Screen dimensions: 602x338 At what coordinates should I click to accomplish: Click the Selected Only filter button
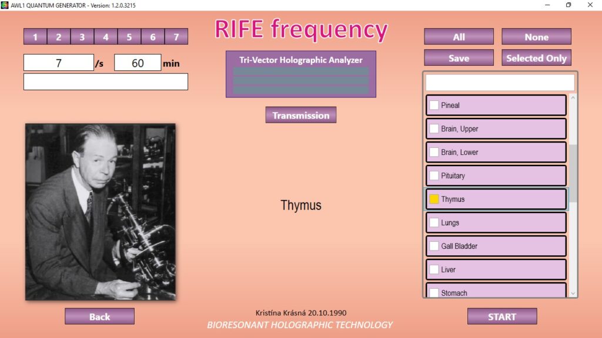click(536, 58)
